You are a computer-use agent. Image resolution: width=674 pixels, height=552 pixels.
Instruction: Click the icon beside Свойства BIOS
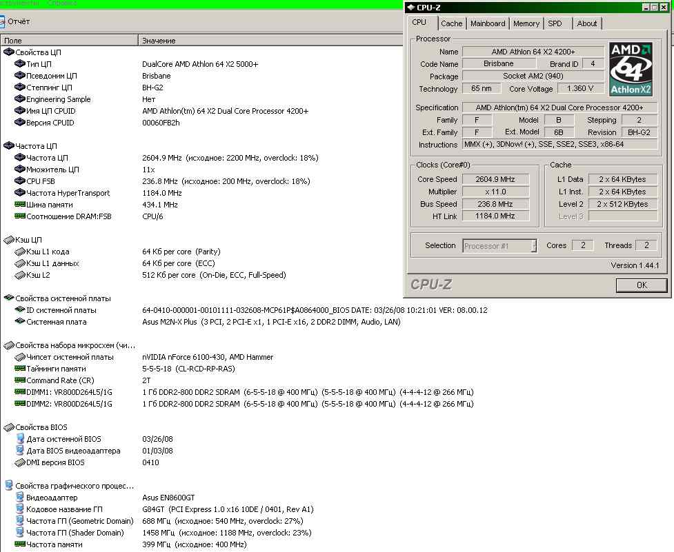pyautogui.click(x=8, y=427)
